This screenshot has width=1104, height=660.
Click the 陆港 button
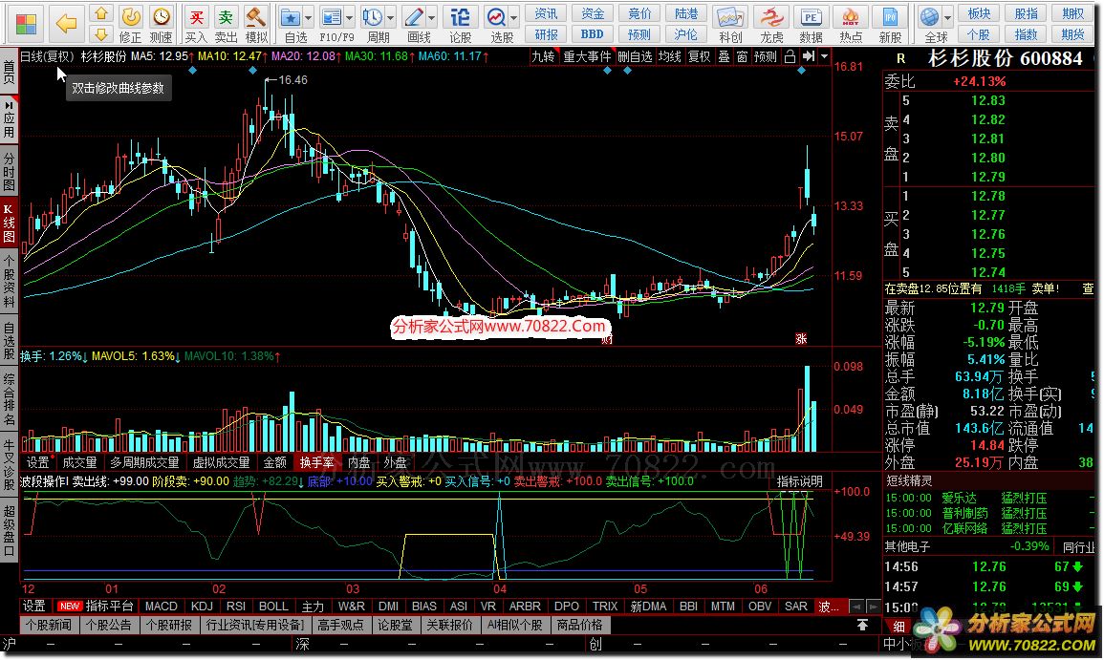[685, 14]
